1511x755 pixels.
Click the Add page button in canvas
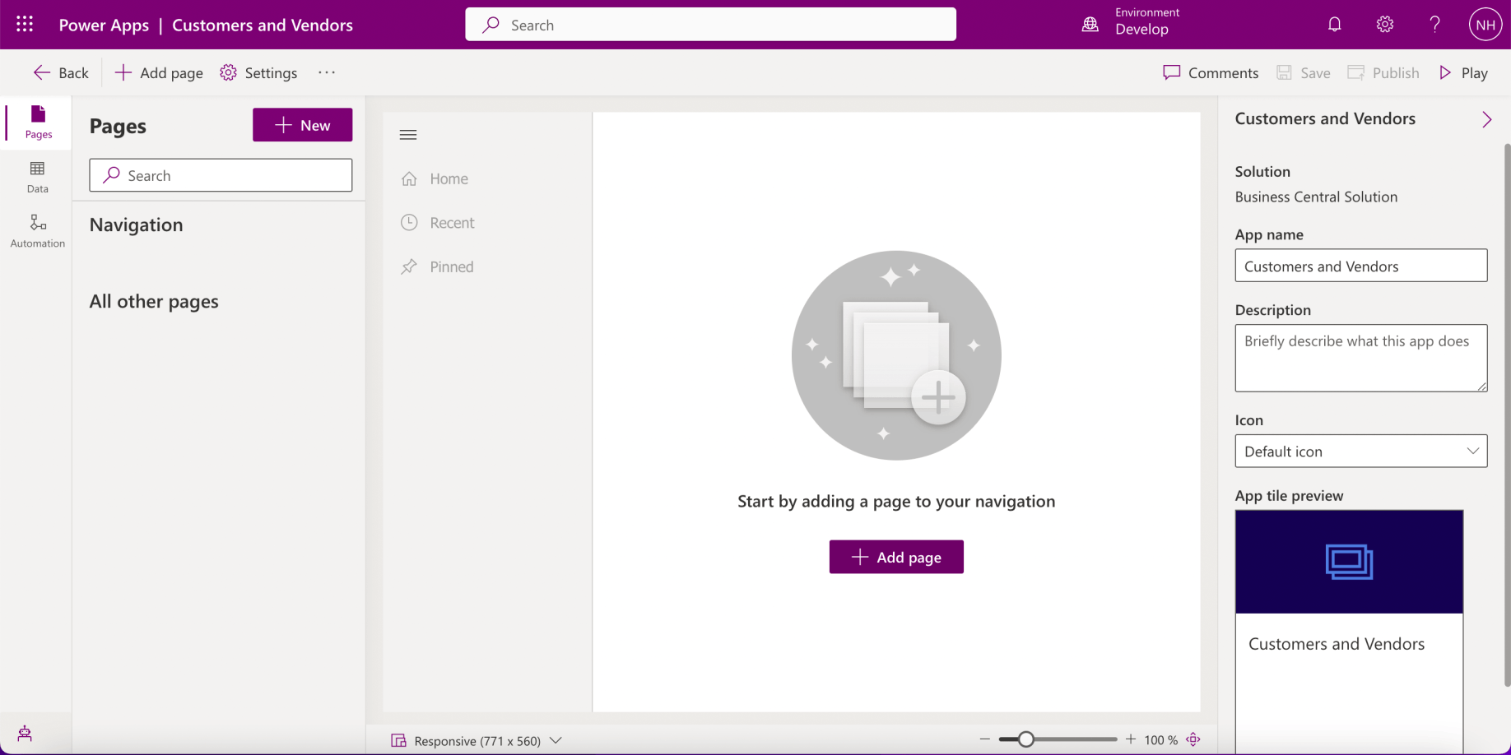[x=896, y=557]
